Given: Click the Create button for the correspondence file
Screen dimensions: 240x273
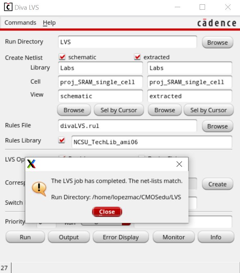Looking at the screenshot, I should (217, 184).
